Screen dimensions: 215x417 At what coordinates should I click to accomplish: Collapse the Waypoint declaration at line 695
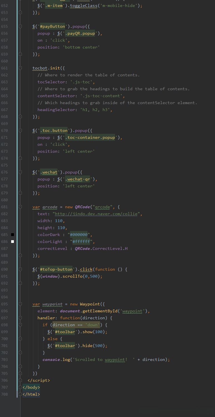point(20,304)
